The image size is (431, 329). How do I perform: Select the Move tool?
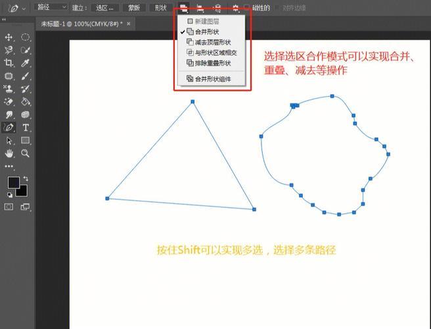[9, 37]
